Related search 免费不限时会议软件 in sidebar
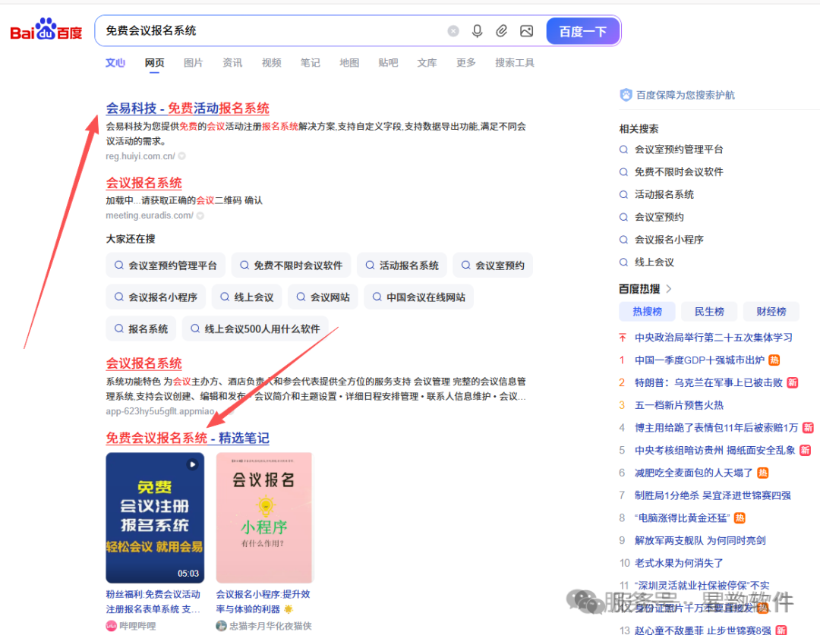Image resolution: width=820 pixels, height=635 pixels. coord(679,172)
